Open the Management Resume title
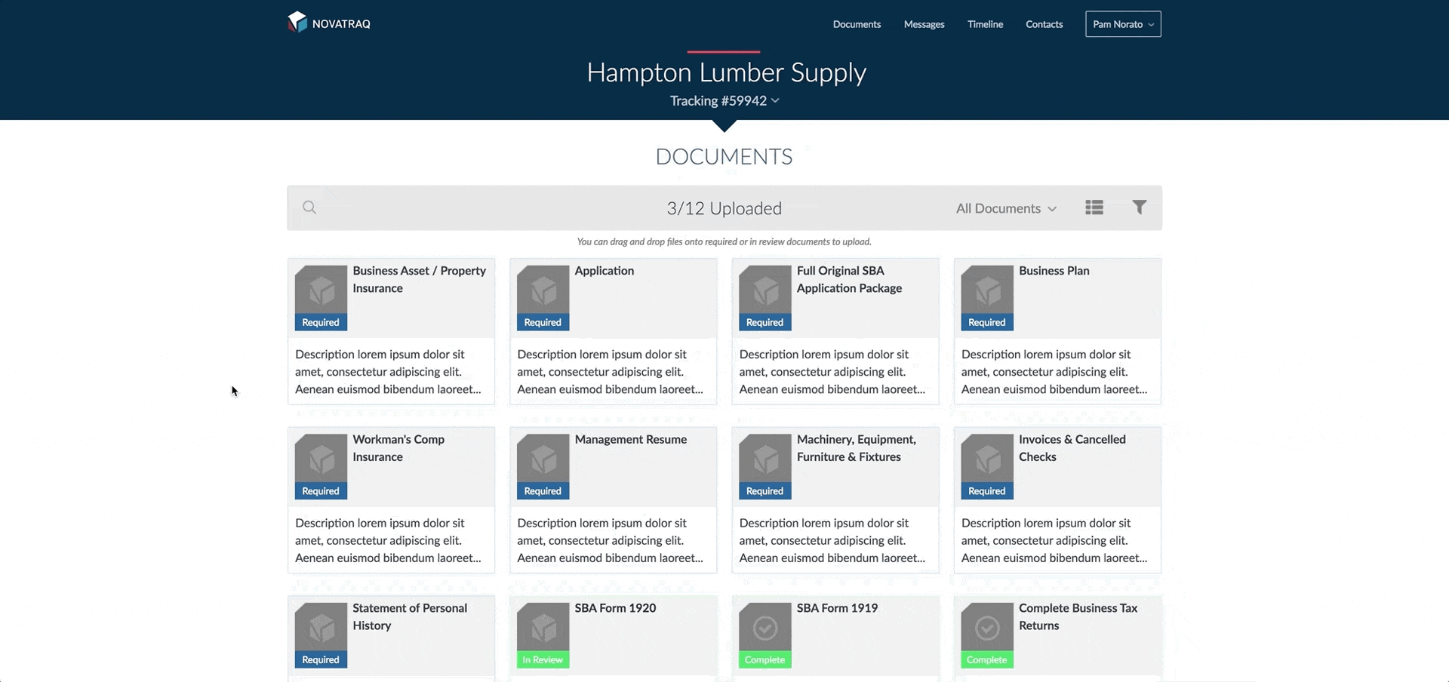 [630, 439]
